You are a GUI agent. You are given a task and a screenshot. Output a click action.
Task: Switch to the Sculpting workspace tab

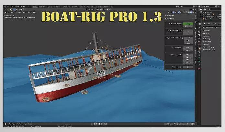point(49,6)
